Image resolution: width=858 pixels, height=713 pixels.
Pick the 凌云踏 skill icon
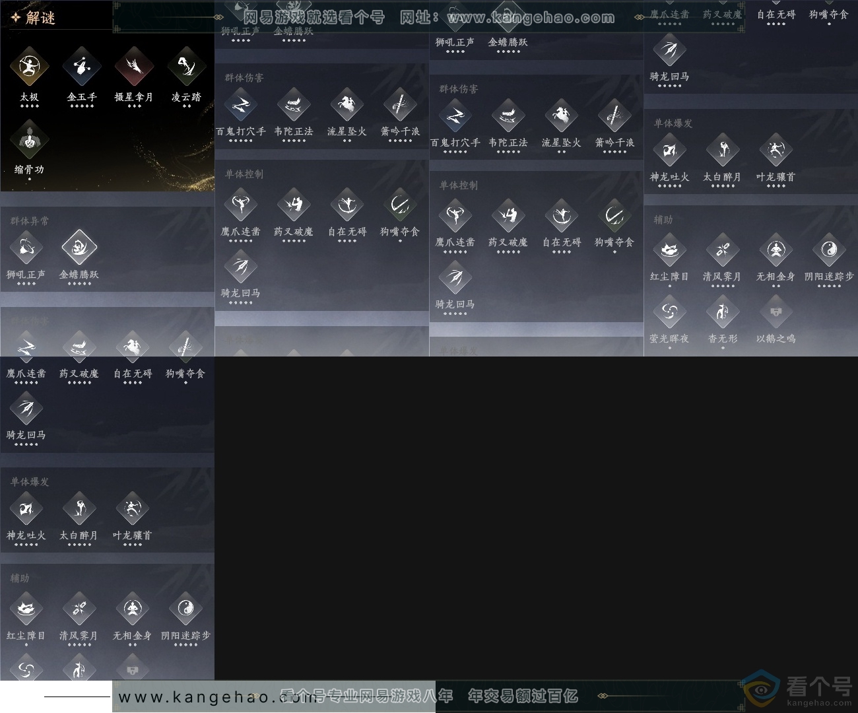(186, 66)
